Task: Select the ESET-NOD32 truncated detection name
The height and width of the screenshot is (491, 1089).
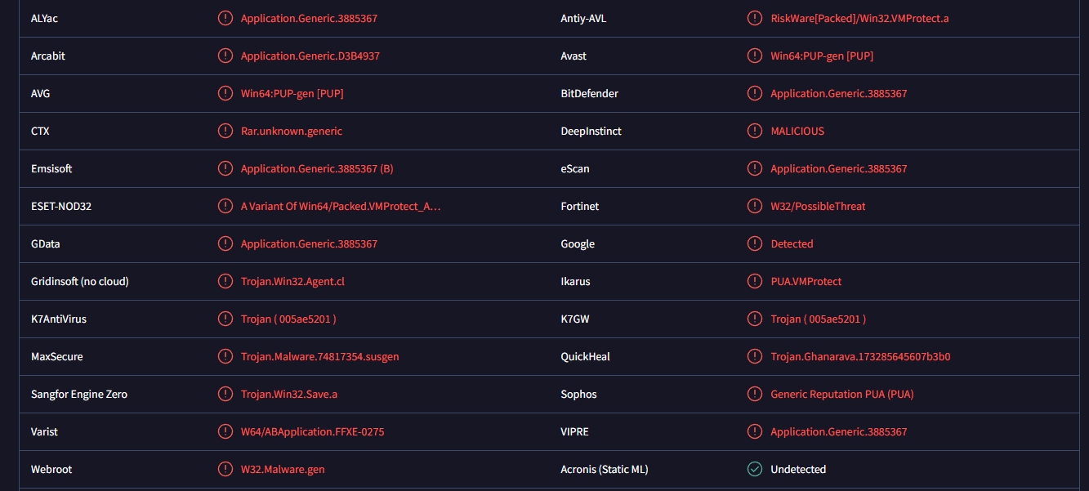Action: pos(341,206)
